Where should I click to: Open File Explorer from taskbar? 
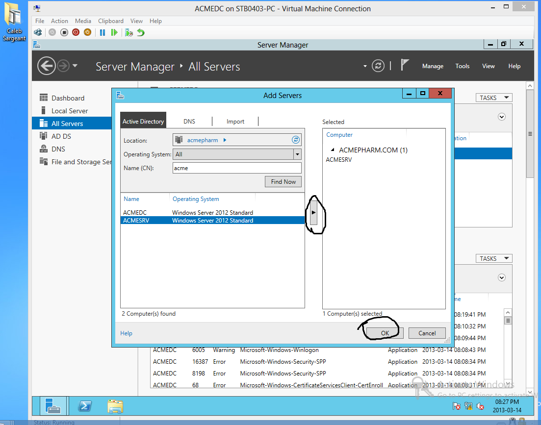click(x=115, y=406)
